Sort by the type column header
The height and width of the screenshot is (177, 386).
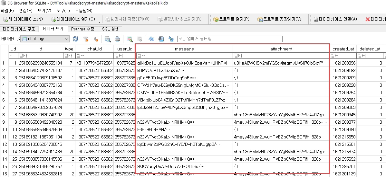pyautogui.click(x=69, y=49)
